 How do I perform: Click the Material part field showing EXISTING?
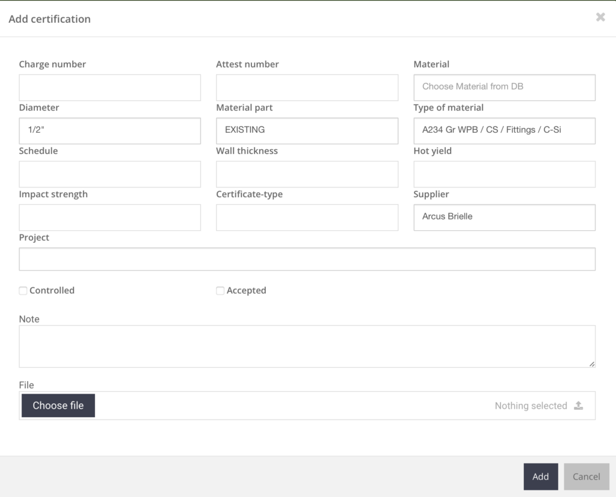coord(307,130)
